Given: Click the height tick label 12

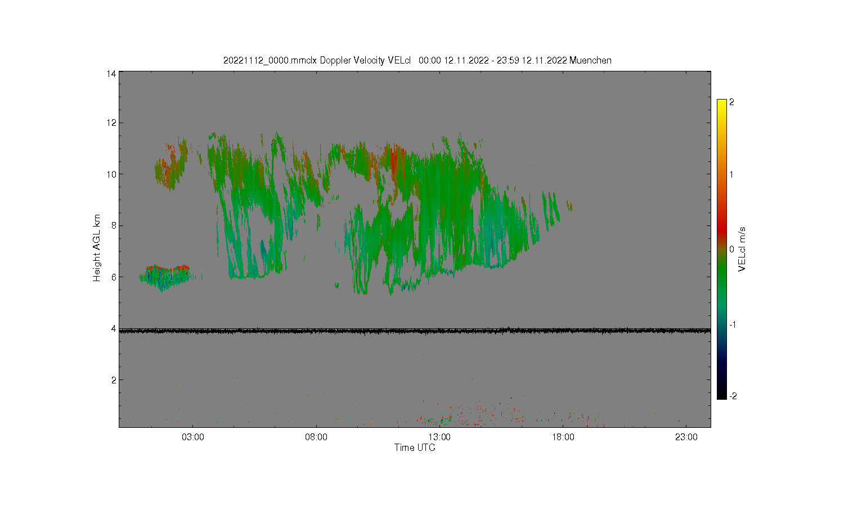Looking at the screenshot, I should pos(111,123).
